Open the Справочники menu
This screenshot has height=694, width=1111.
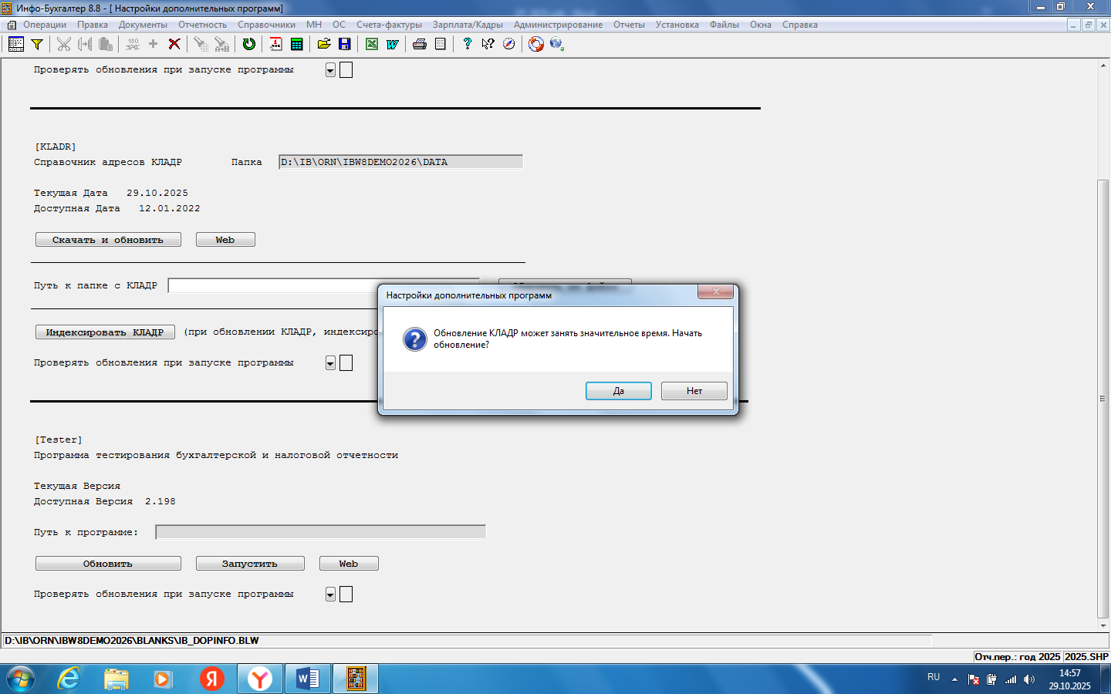[266, 25]
